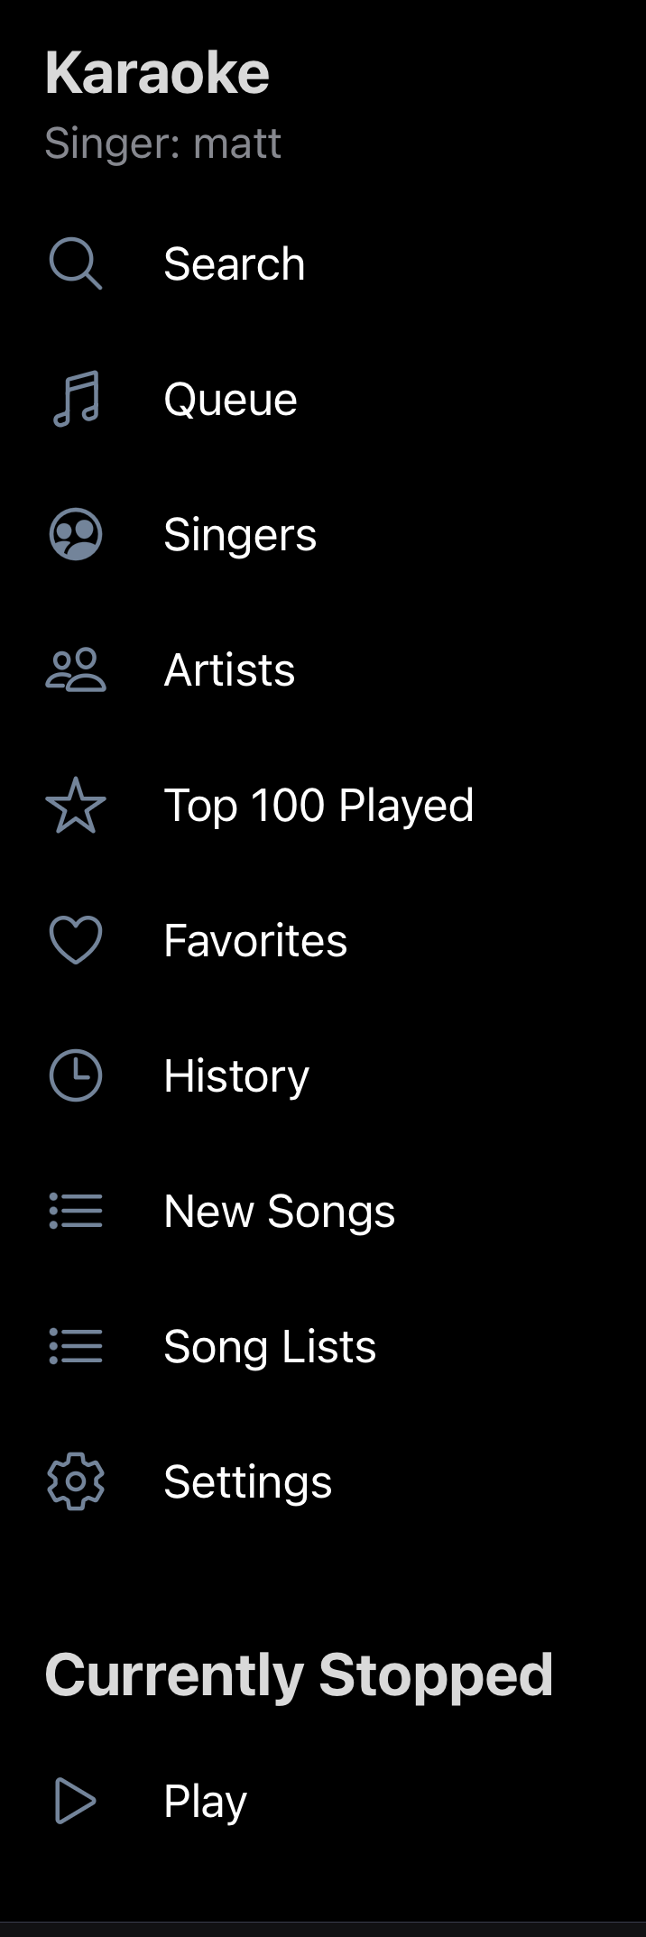Screen dimensions: 646x1937
Task: Open the gear Settings icon
Action: [76, 1481]
